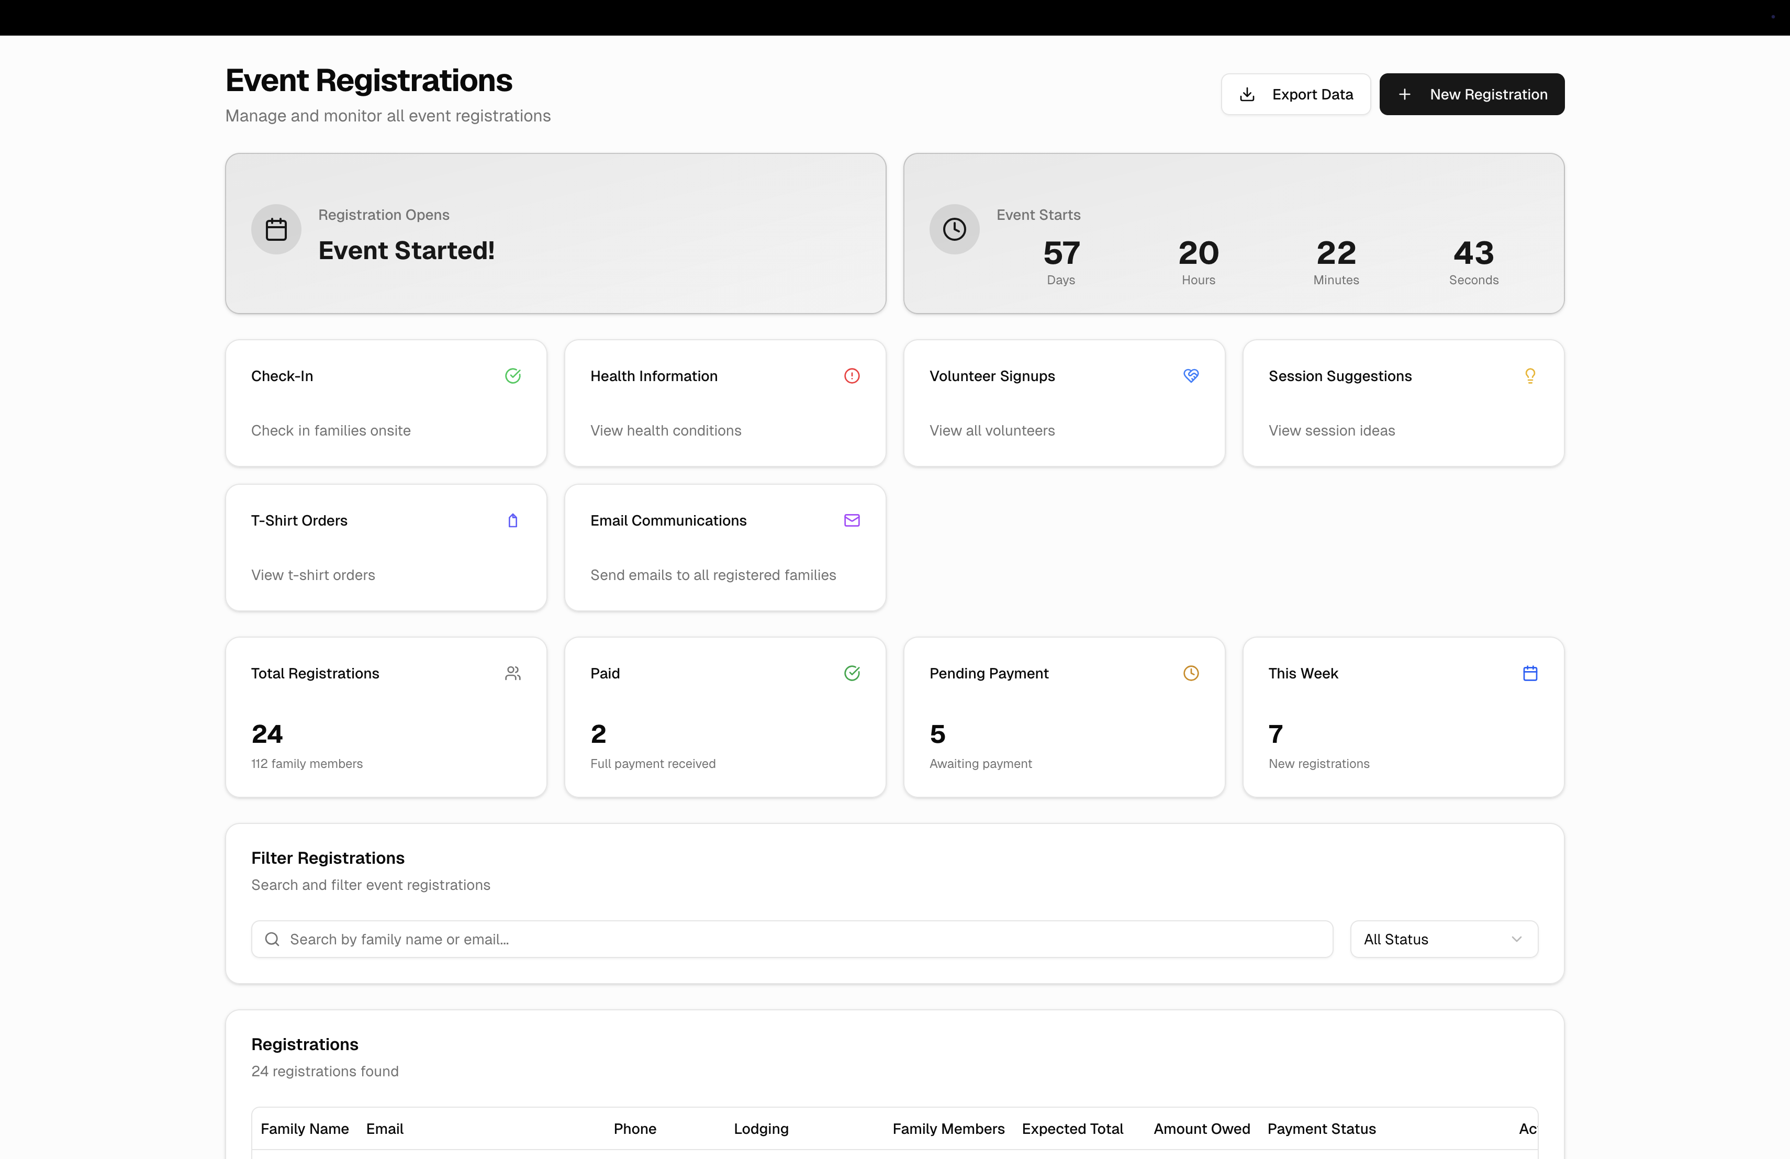Screen dimensions: 1790x1159
Task: Click the download icon in Export Data
Action: (1247, 94)
